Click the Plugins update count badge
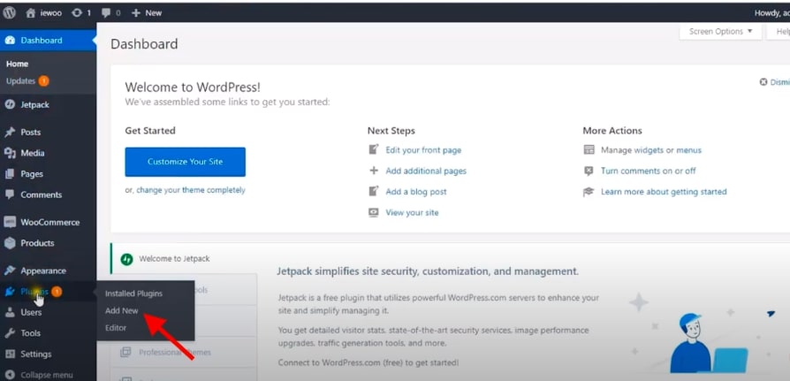 57,292
